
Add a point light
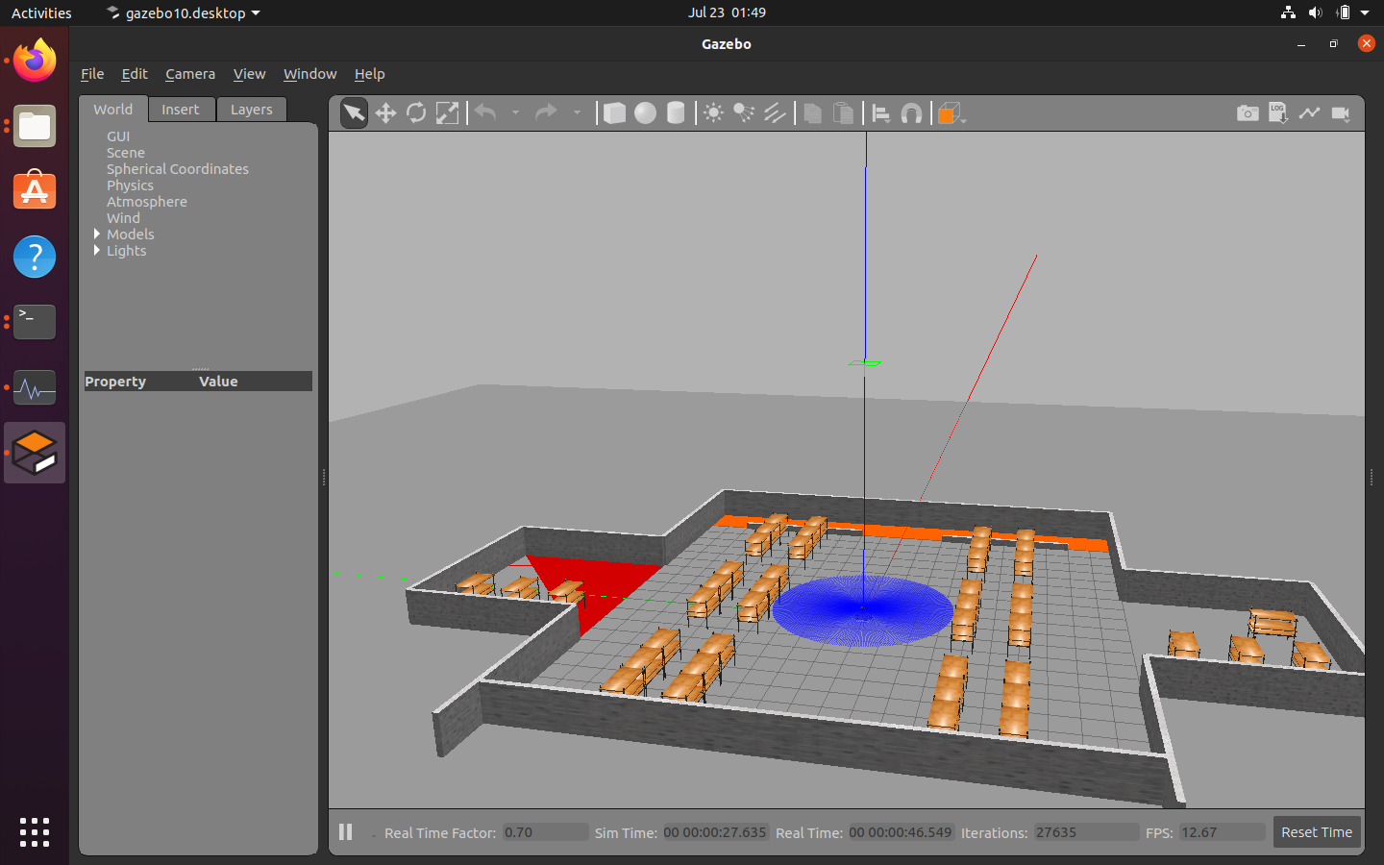[x=713, y=113]
